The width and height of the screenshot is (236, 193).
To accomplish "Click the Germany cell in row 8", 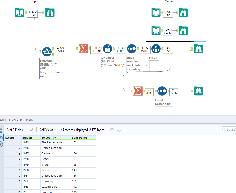I will click(x=56, y=181).
